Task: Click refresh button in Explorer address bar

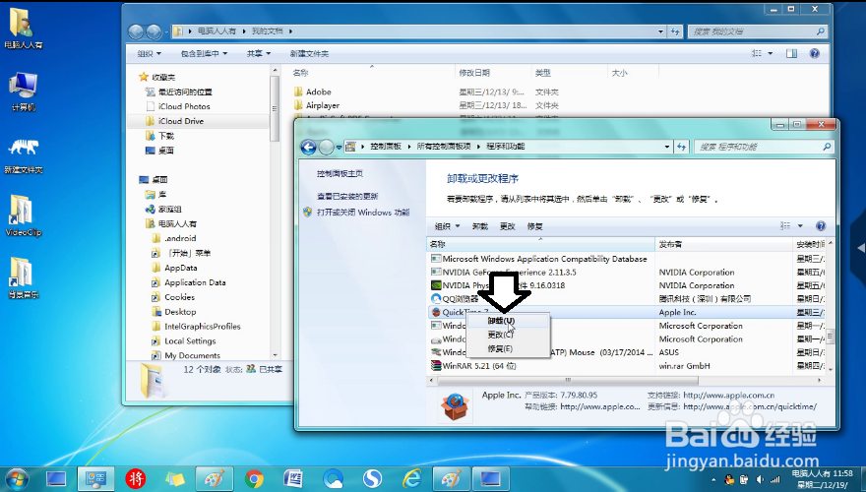Action: 674,31
